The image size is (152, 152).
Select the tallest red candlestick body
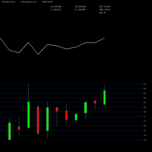(x=38, y=120)
